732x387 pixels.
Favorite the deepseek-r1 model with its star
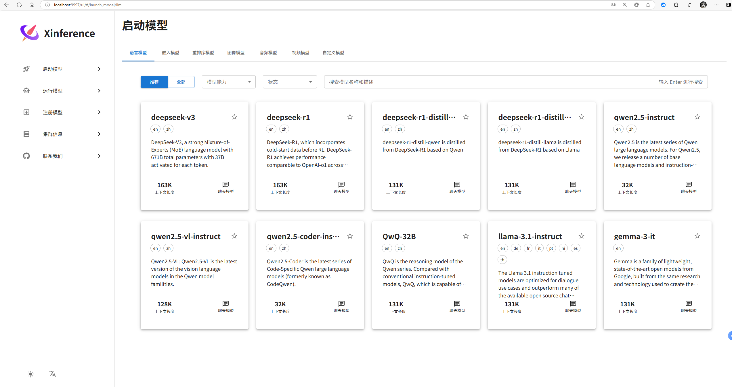(350, 117)
